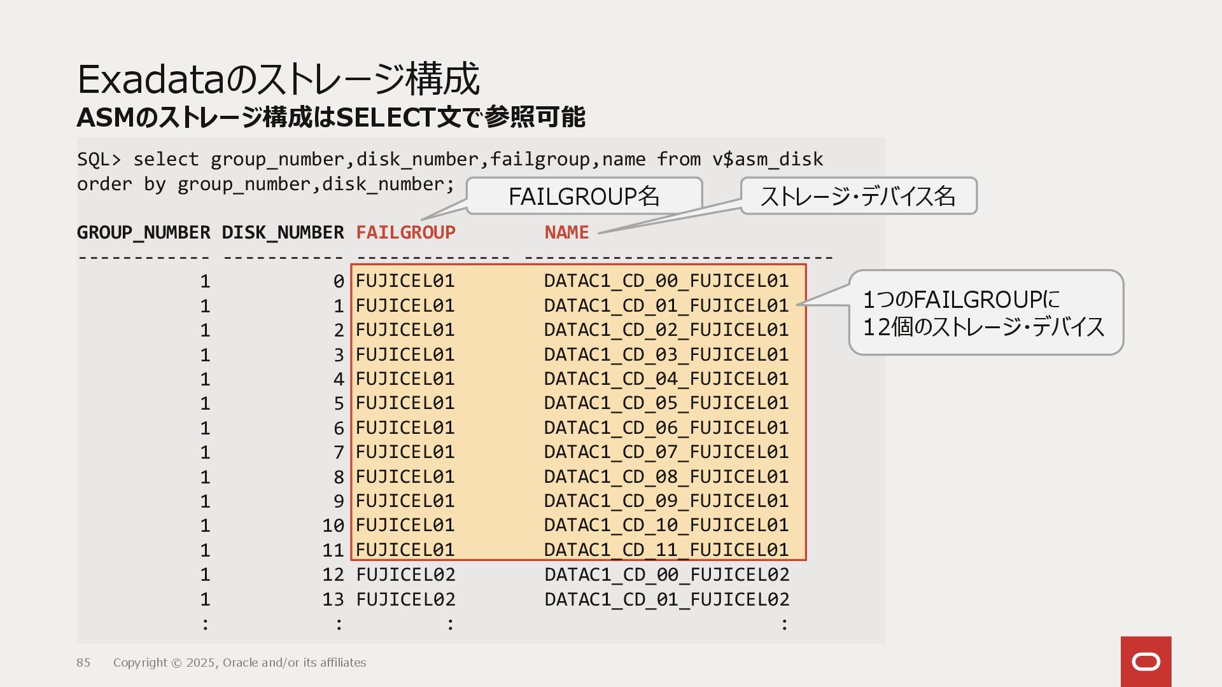
Task: Click DATAC1_CD_05_FUJICEL01 entry
Action: 666,403
